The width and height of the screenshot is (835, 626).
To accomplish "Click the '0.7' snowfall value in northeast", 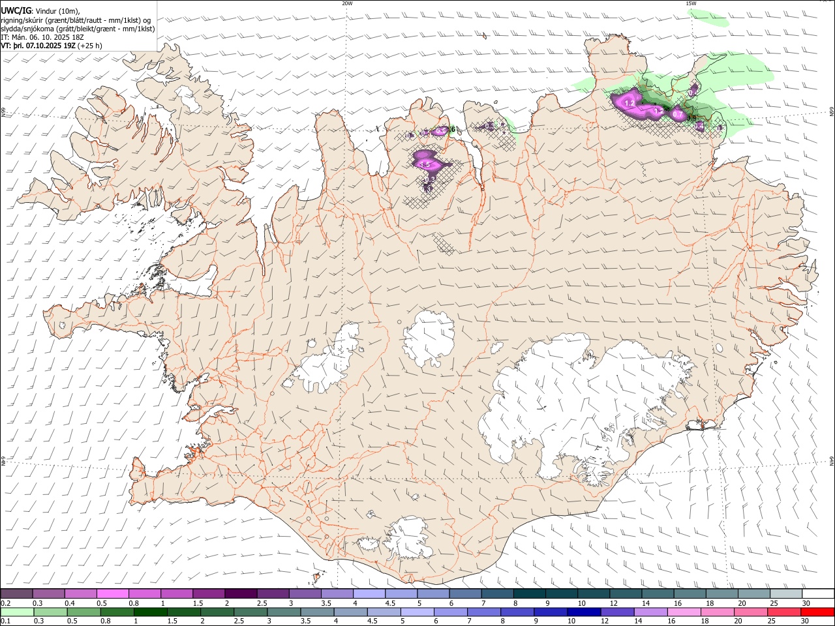I will coord(678,115).
